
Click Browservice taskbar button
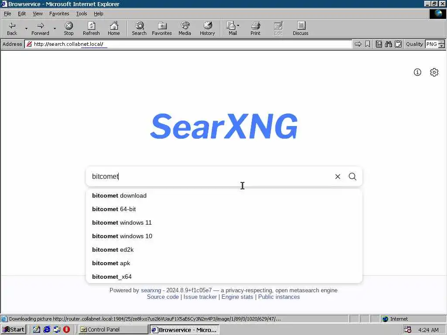pos(185,330)
